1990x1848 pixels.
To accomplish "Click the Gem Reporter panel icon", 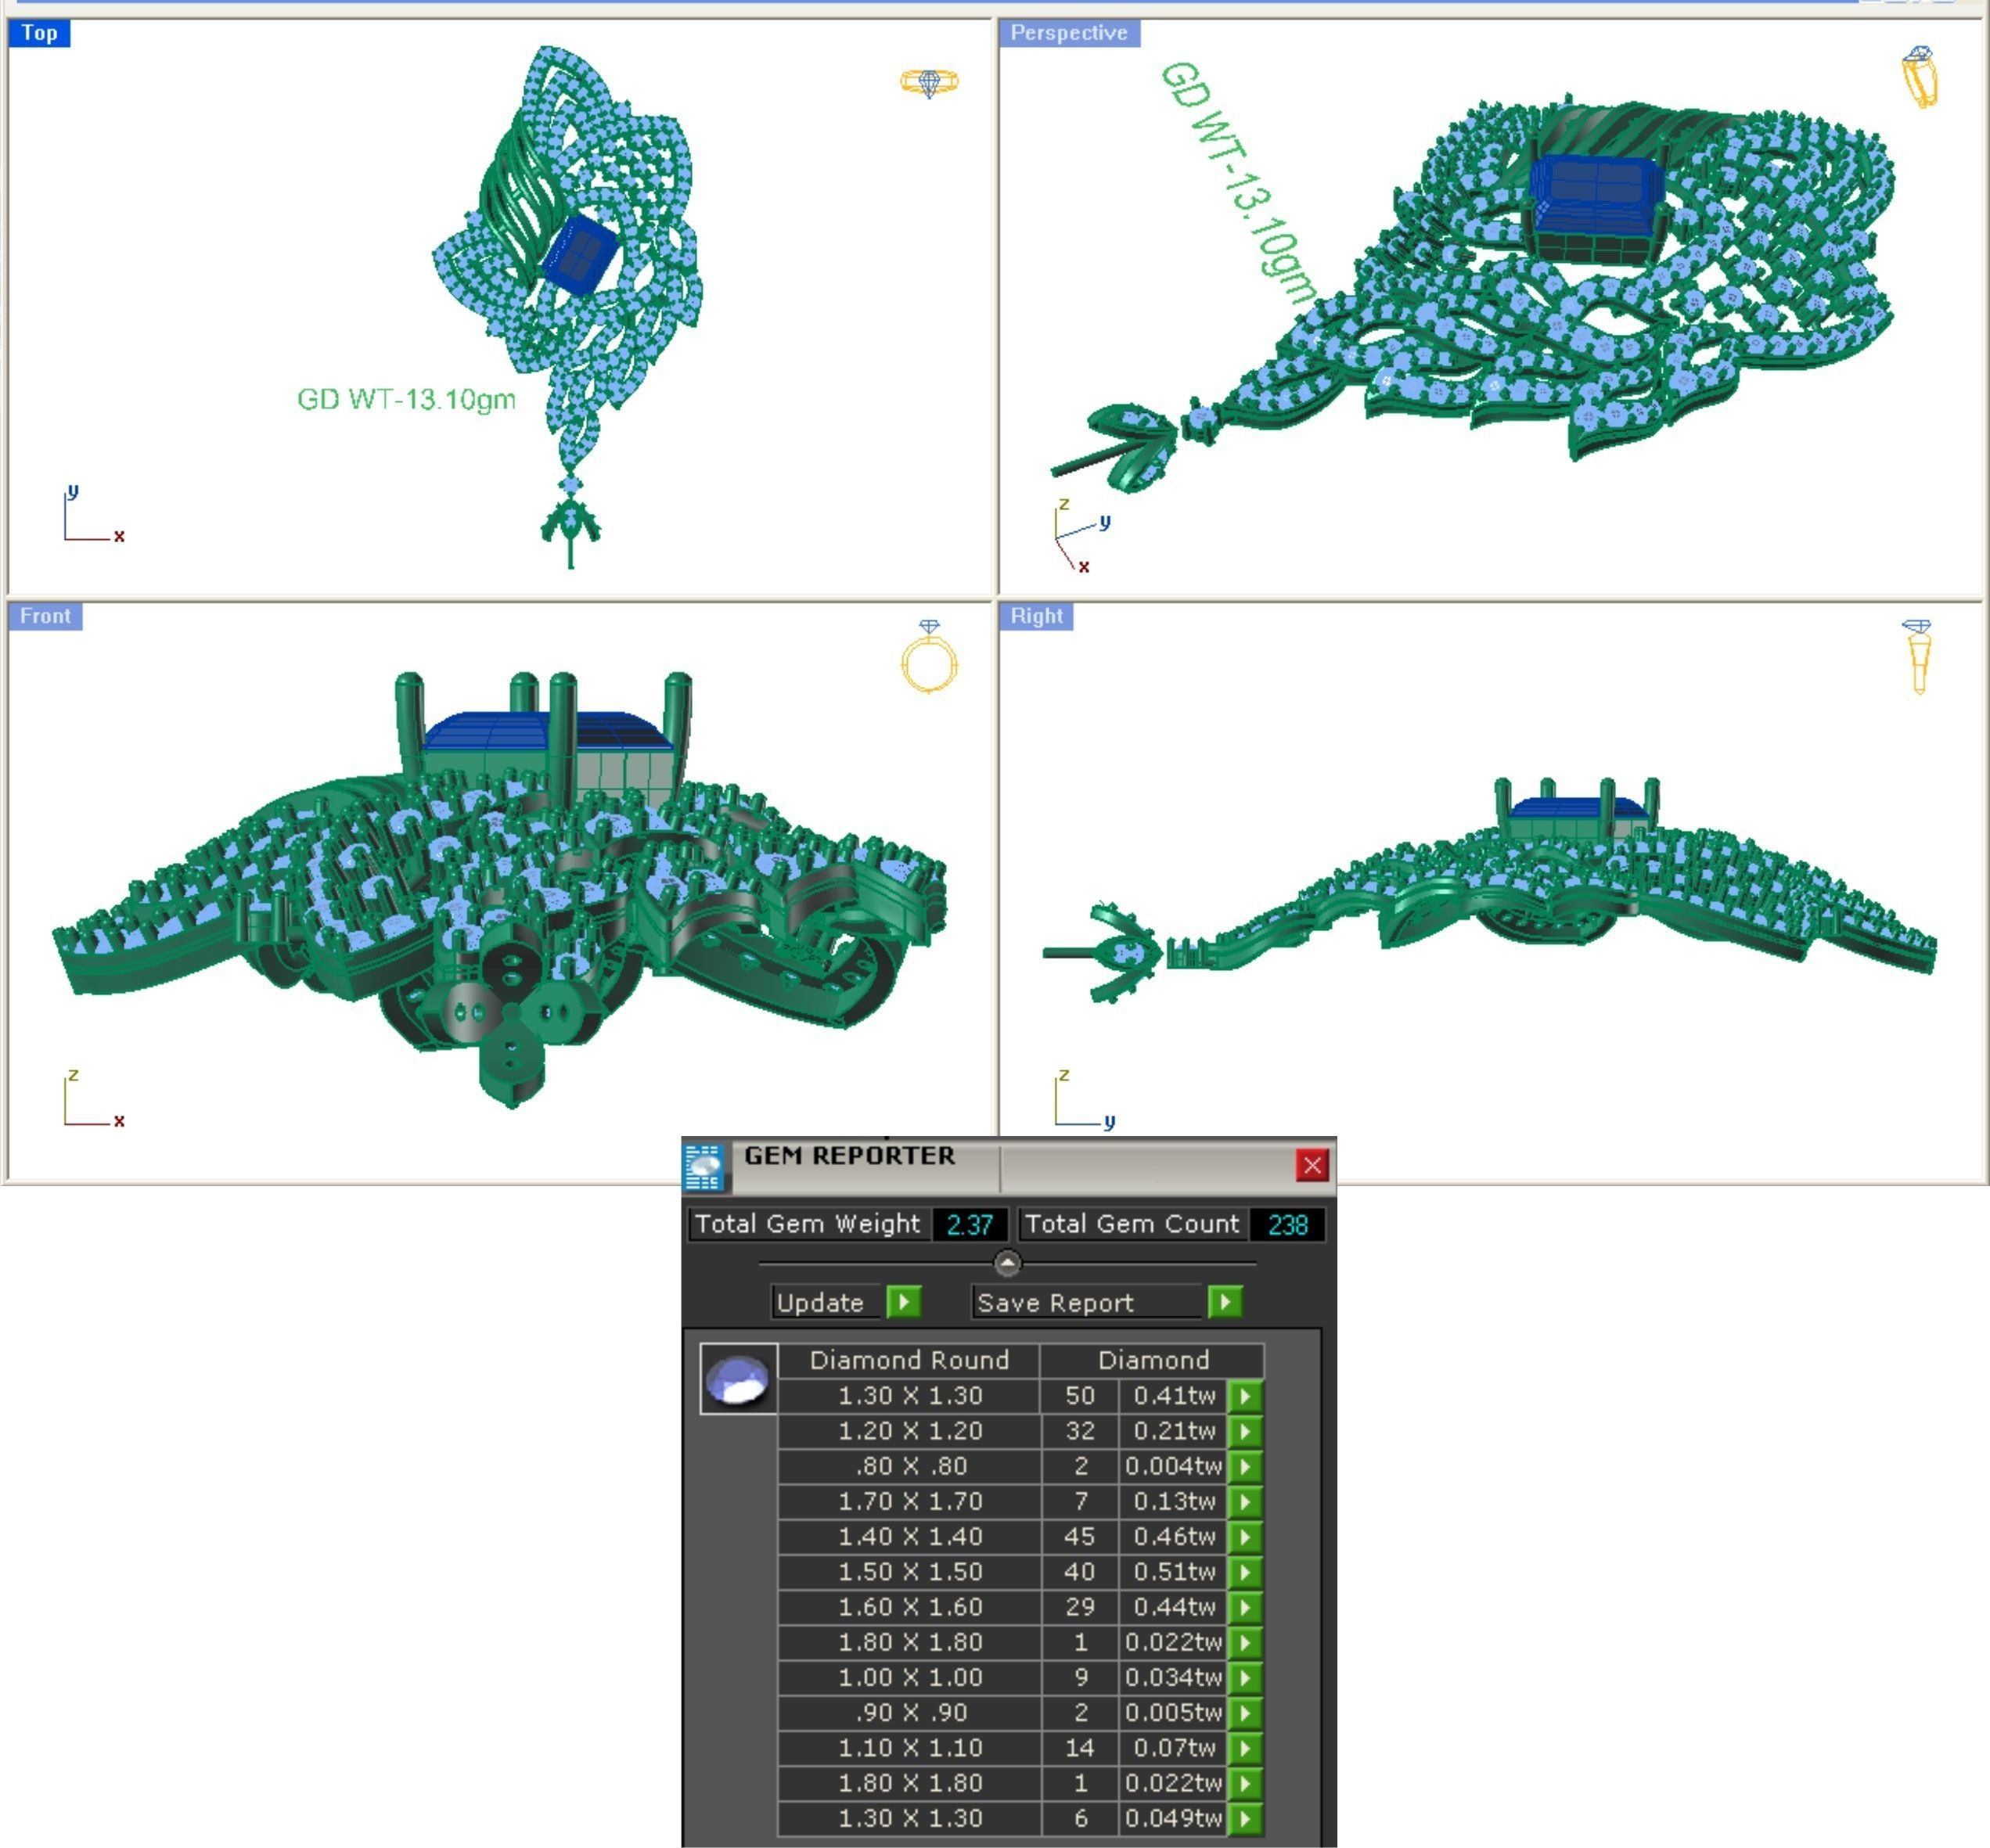I will [x=704, y=1166].
